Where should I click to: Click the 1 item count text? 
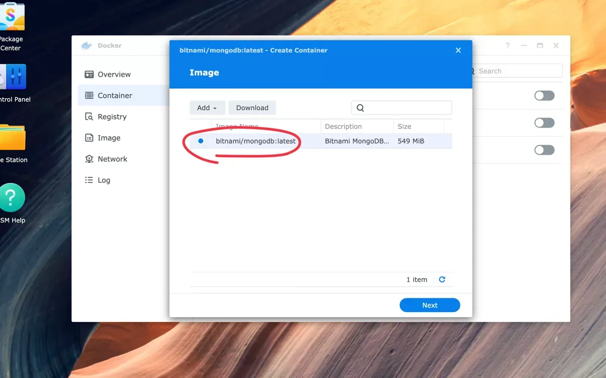(417, 280)
